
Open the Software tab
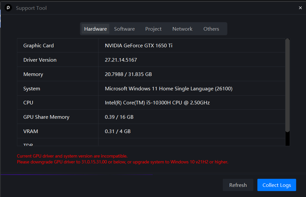click(124, 29)
